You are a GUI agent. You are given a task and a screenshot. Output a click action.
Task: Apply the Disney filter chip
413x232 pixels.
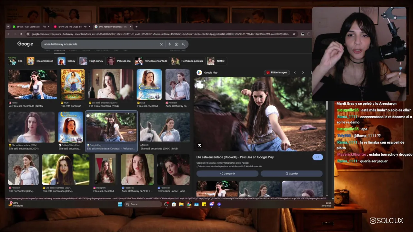coord(67,61)
